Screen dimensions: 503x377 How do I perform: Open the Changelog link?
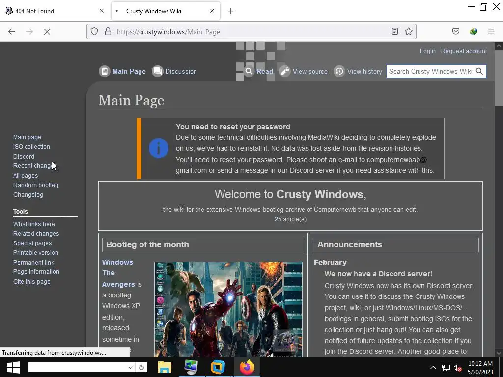tap(28, 195)
